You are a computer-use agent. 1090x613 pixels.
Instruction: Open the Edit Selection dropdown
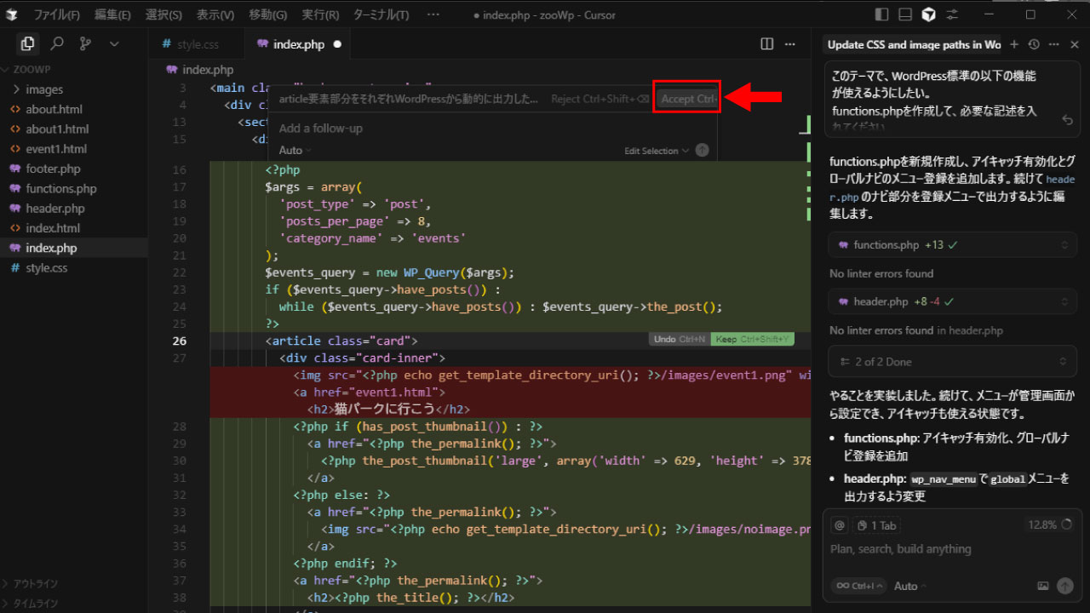(657, 151)
